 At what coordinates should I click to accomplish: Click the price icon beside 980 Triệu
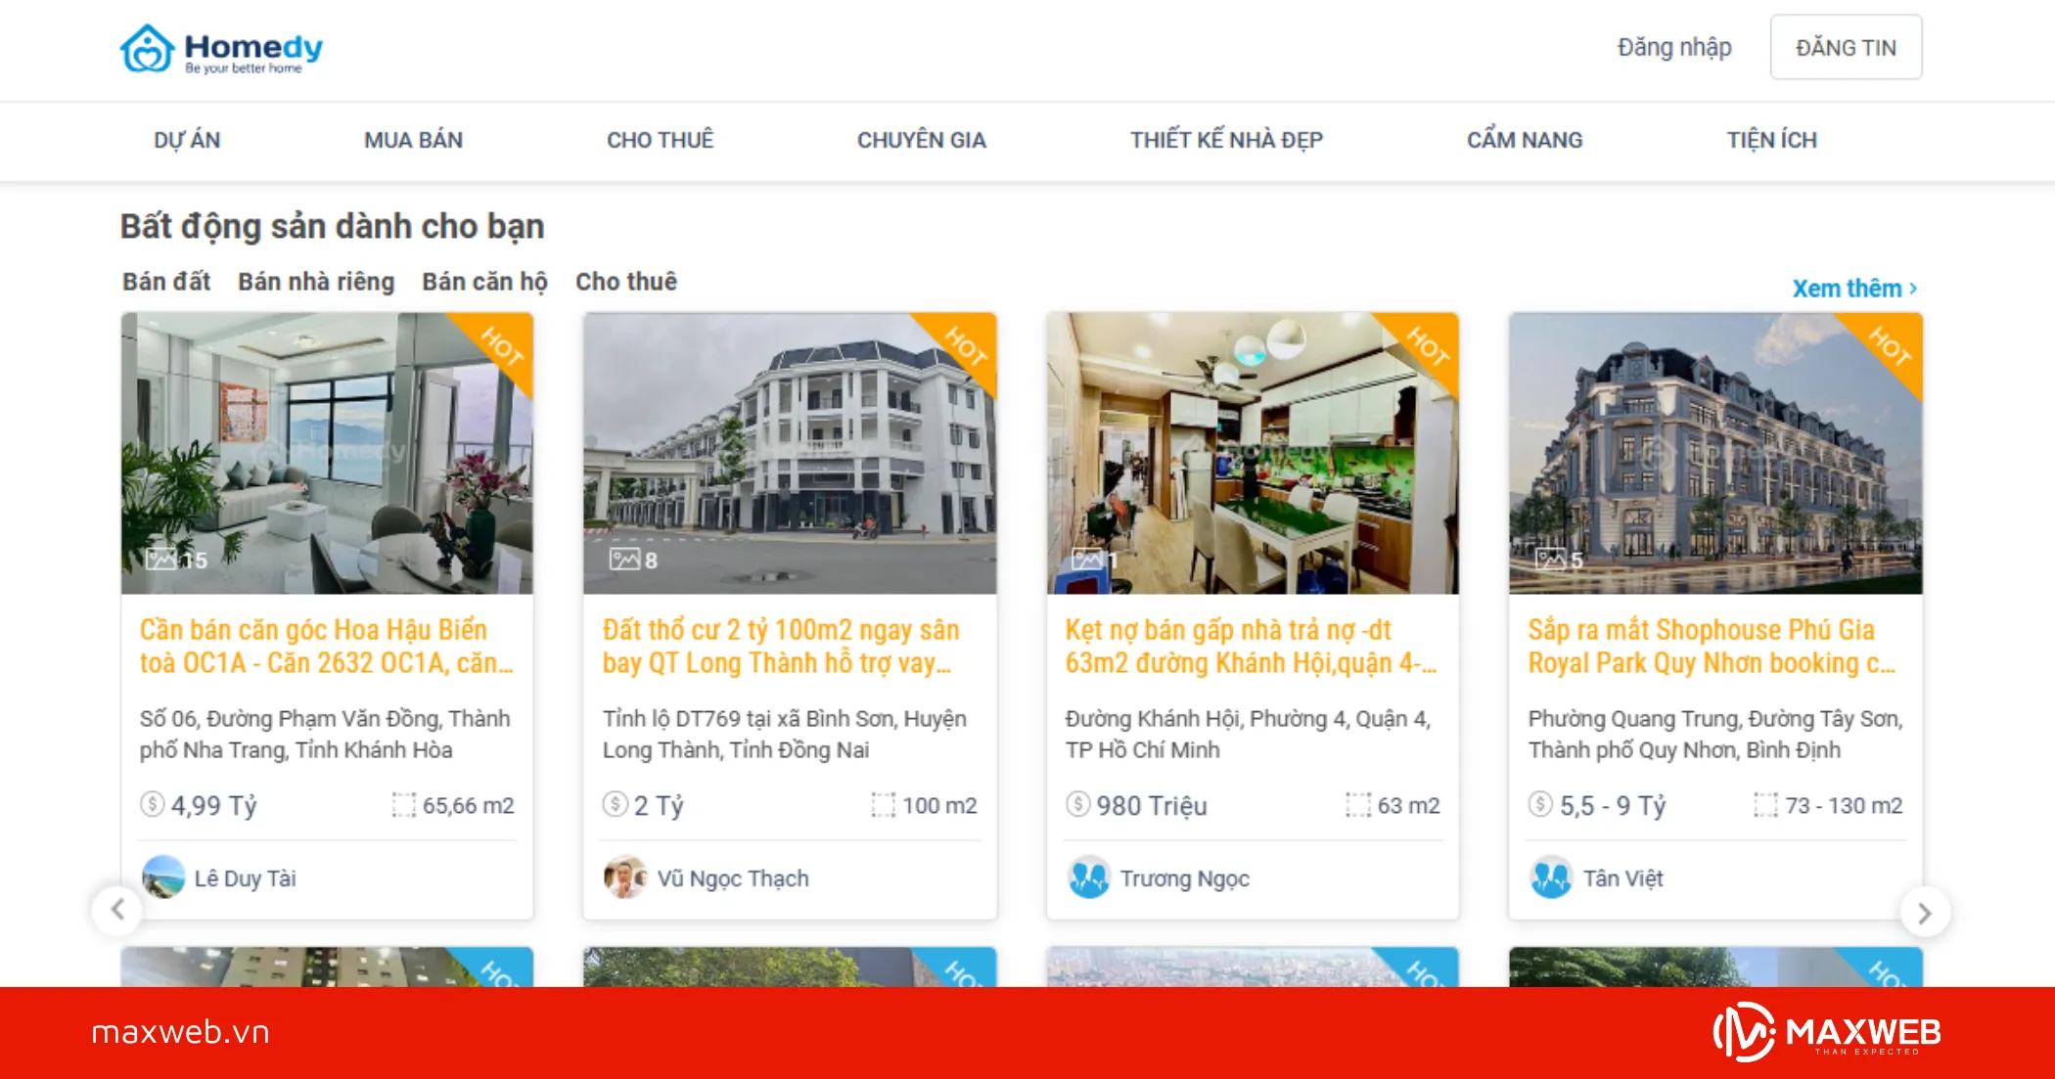tap(1077, 804)
